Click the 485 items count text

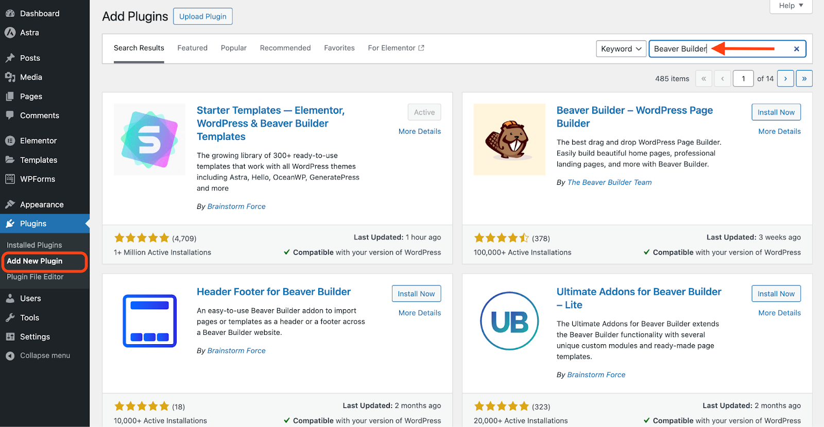[x=672, y=79]
